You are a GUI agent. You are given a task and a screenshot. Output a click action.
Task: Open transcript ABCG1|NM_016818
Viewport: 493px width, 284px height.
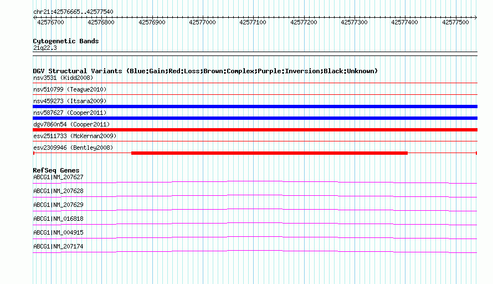pyautogui.click(x=58, y=219)
